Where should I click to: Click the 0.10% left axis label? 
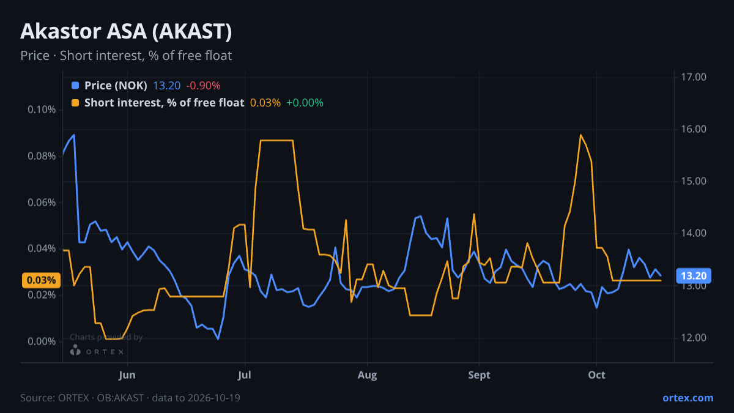click(42, 110)
